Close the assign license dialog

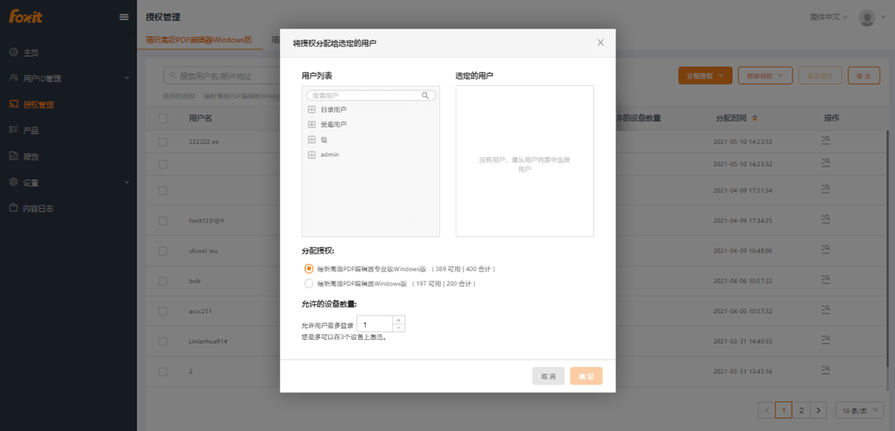[x=600, y=42]
